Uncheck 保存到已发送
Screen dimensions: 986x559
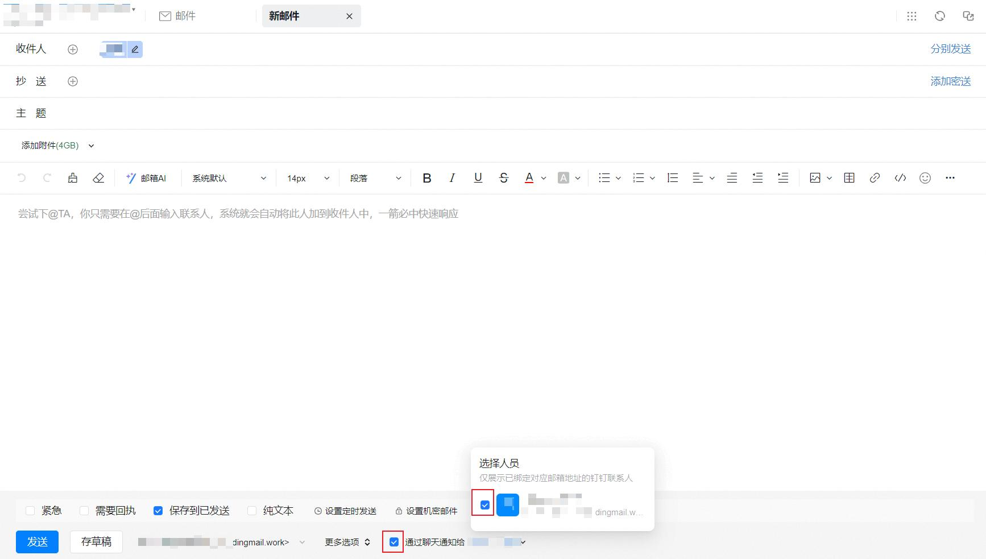click(x=158, y=511)
